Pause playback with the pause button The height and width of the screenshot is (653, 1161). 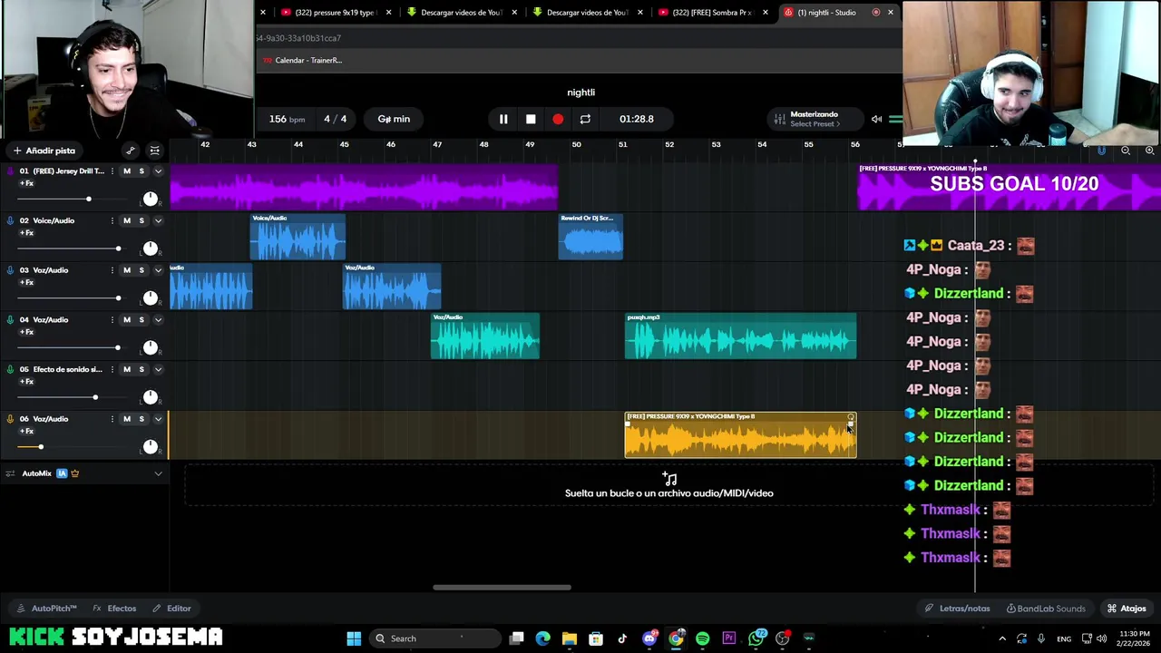[503, 119]
